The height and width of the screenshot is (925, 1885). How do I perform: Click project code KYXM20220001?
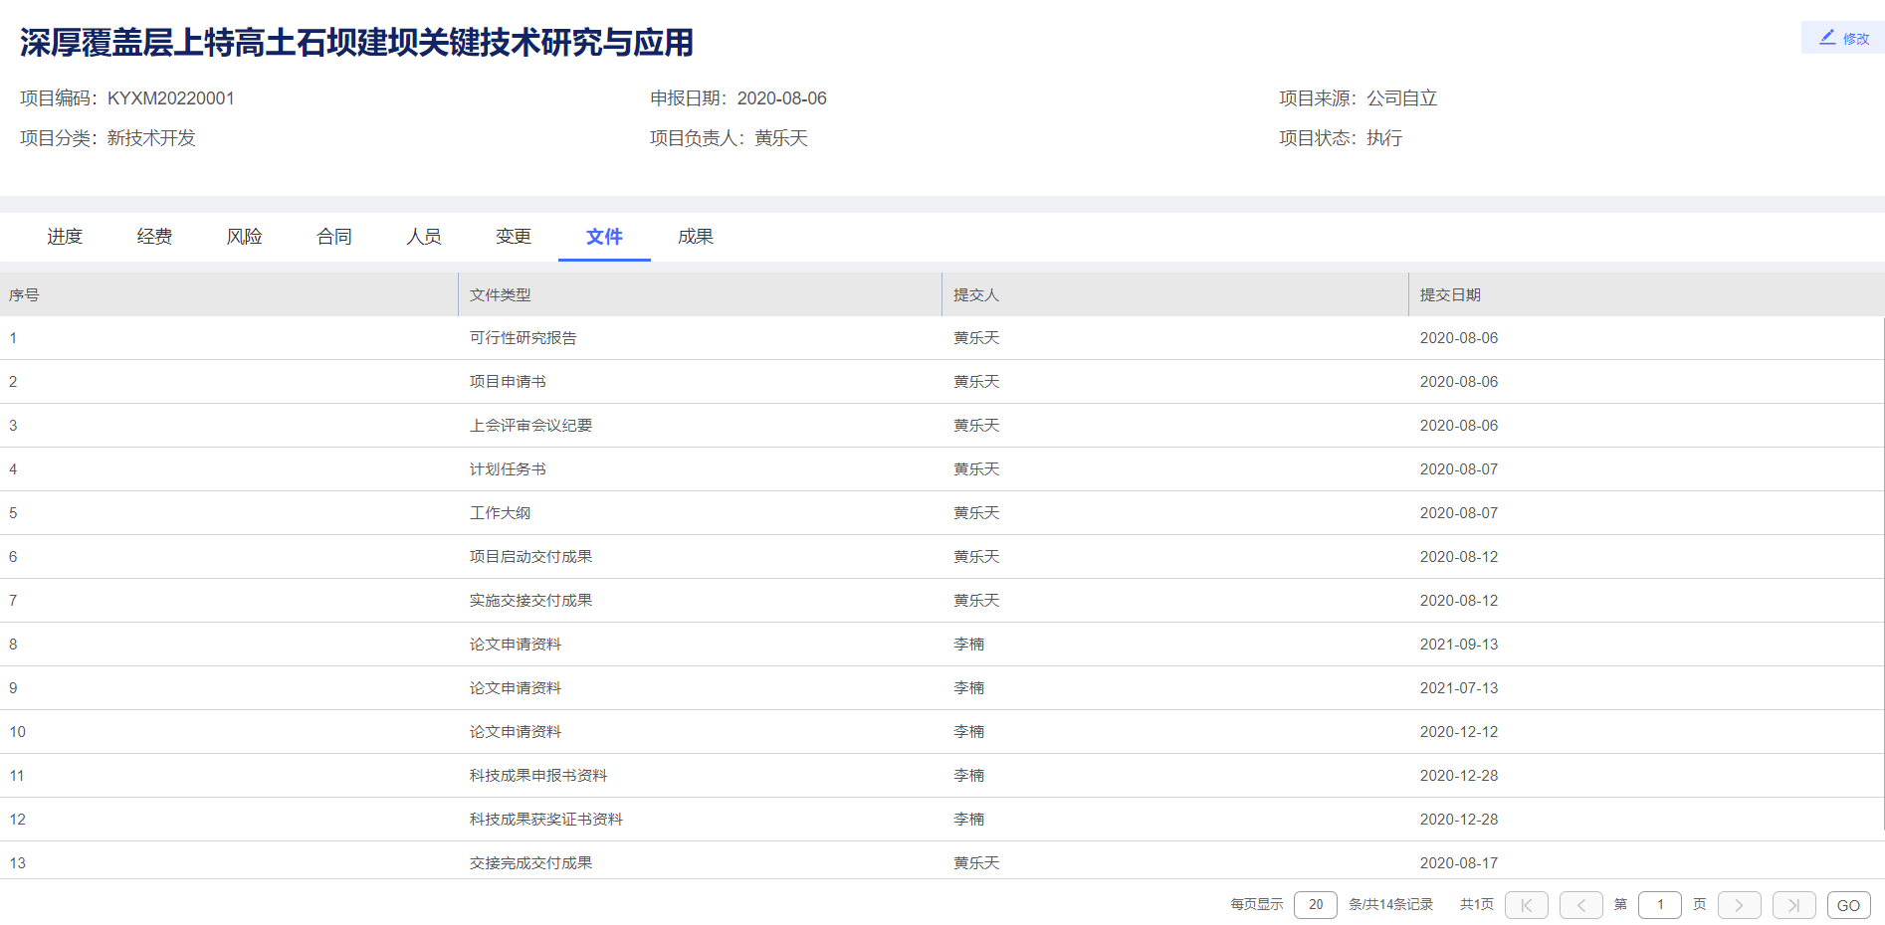click(171, 98)
